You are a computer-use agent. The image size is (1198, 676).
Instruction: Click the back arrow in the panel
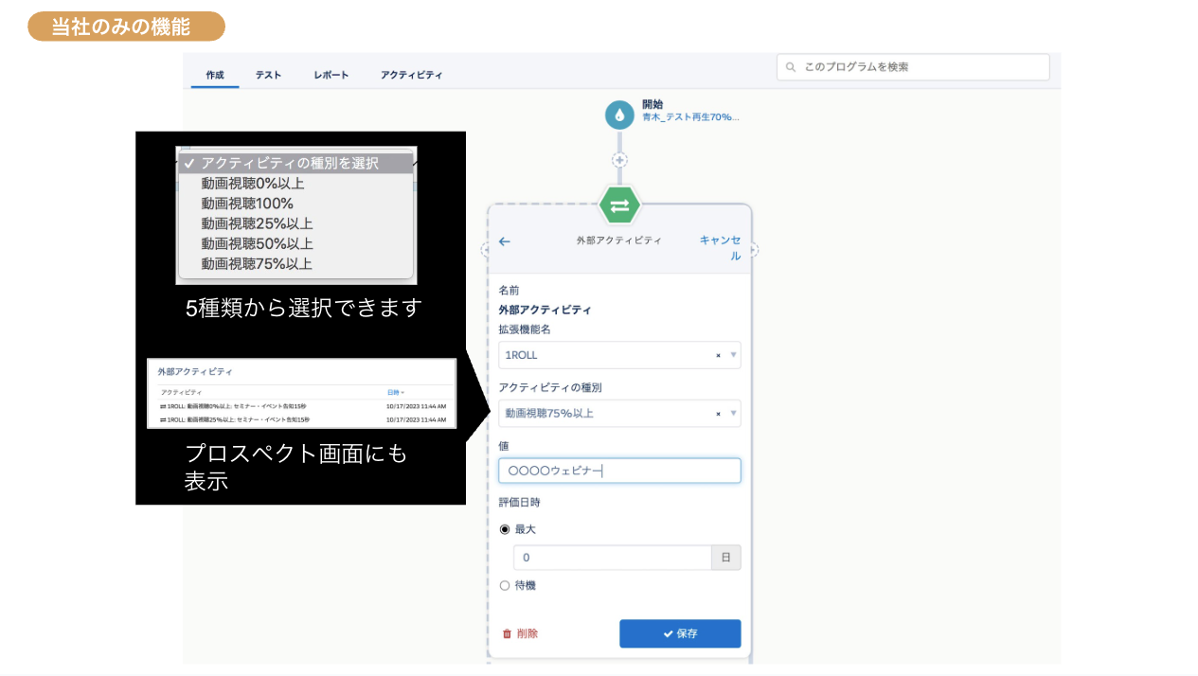(504, 242)
